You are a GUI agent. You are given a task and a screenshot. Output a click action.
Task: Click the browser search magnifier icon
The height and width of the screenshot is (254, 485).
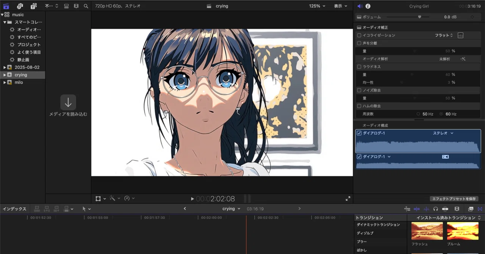(x=86, y=6)
